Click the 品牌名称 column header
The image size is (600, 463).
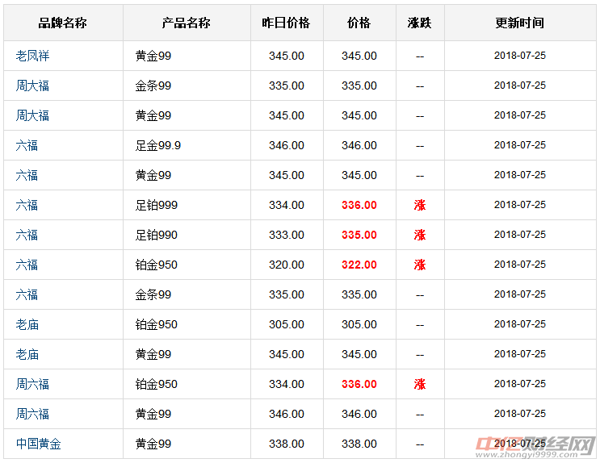(x=63, y=23)
